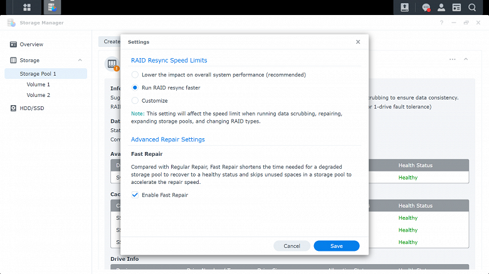The image size is (489, 274).
Task: Open the upload queue icon
Action: tap(404, 8)
